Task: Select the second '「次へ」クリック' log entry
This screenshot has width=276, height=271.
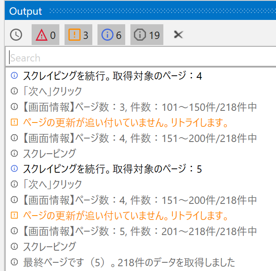Action: point(52,184)
